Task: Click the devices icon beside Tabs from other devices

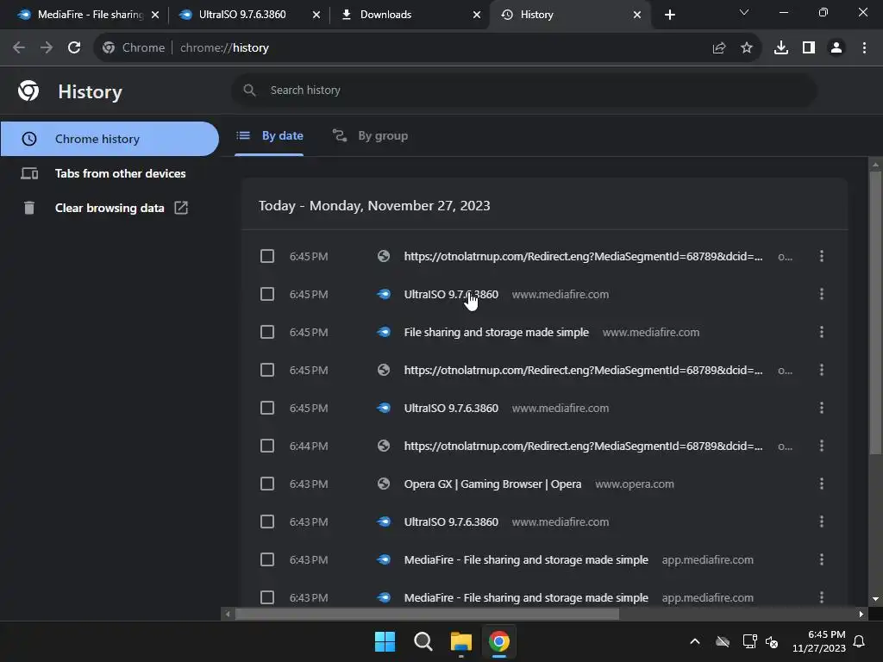Action: point(29,173)
